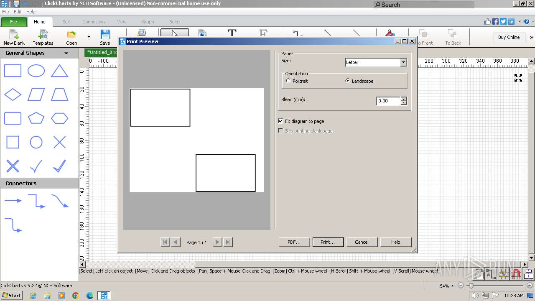Pick the elbow step connector
This screenshot has width=535, height=301.
click(36, 201)
